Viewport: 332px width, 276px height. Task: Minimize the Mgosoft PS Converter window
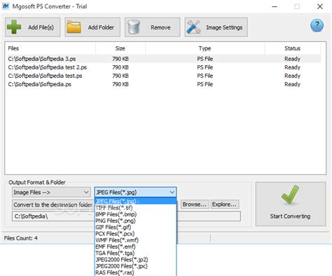click(275, 6)
